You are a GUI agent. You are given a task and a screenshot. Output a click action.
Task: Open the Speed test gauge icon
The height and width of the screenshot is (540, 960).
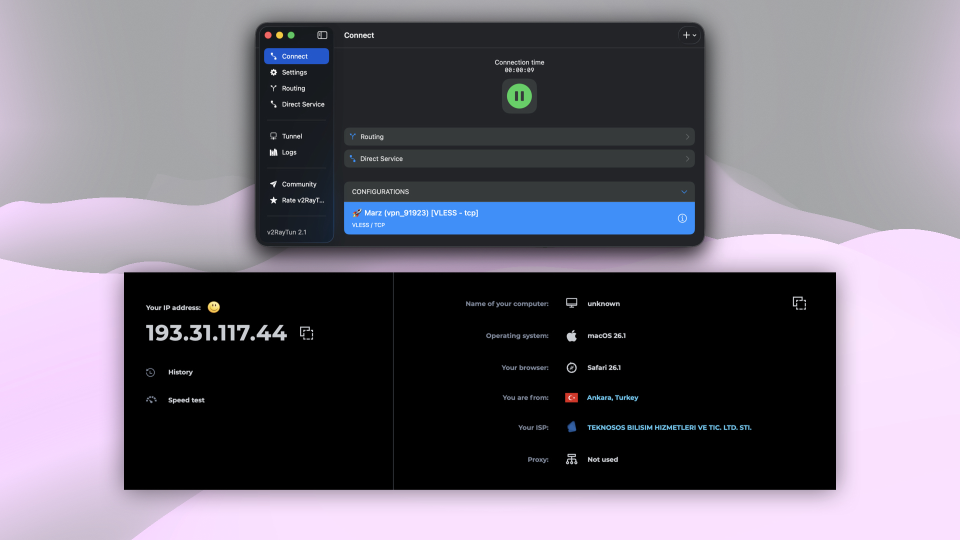pyautogui.click(x=151, y=399)
